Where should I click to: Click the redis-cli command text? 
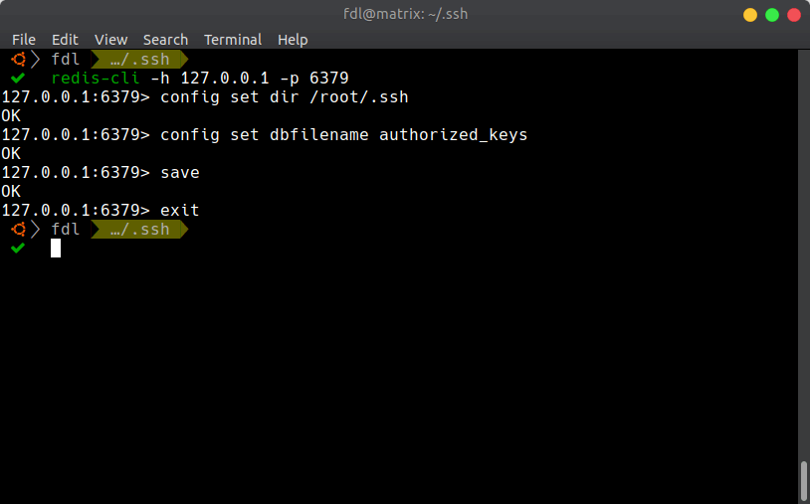click(x=96, y=78)
